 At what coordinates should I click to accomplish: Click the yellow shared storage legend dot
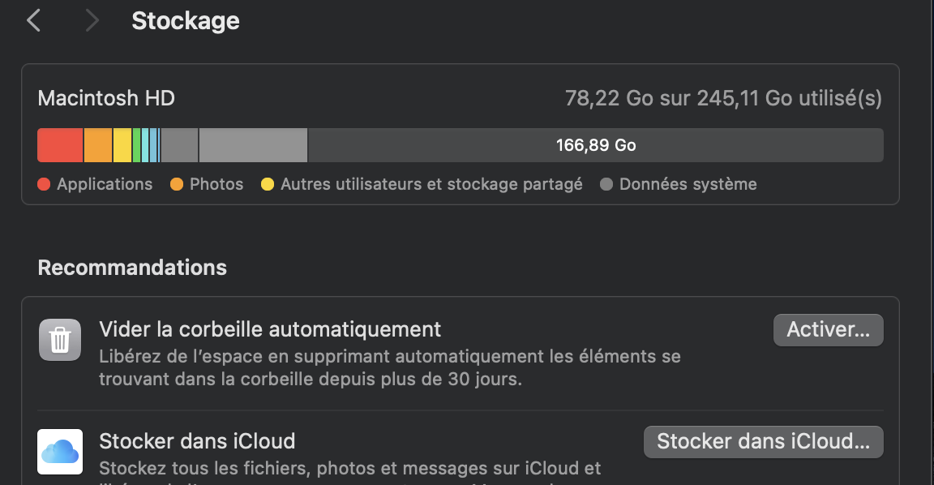pyautogui.click(x=268, y=185)
